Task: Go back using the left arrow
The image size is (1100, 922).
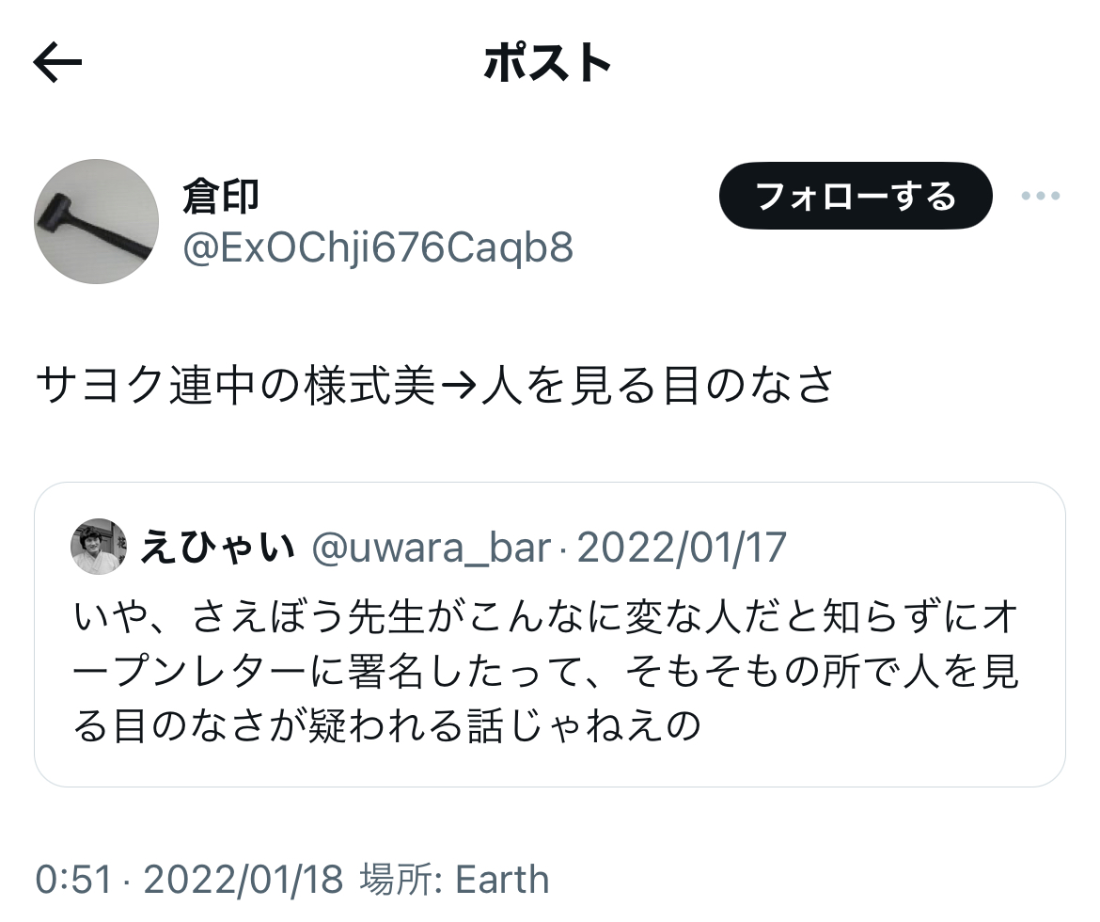Action: (x=57, y=62)
